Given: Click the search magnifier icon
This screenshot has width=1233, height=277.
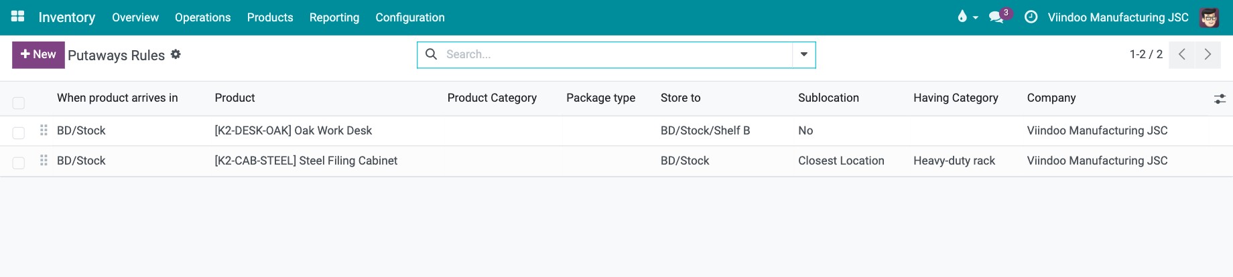Looking at the screenshot, I should click(x=432, y=54).
